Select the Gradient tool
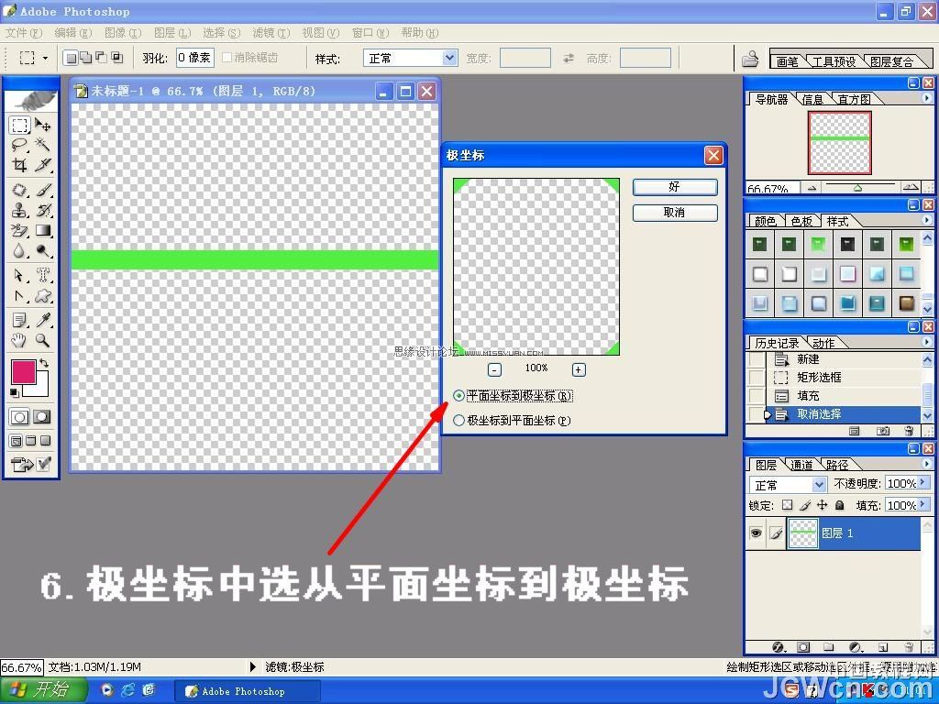Viewport: 939px width, 704px height. point(42,230)
